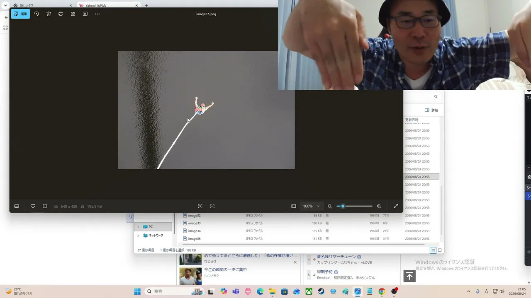Open the Windows Start menu
The width and height of the screenshot is (531, 298).
coord(137,291)
